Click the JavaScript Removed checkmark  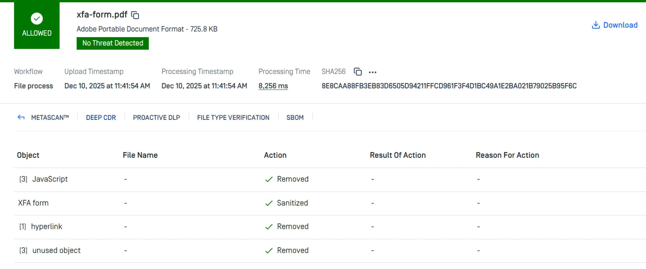click(269, 179)
